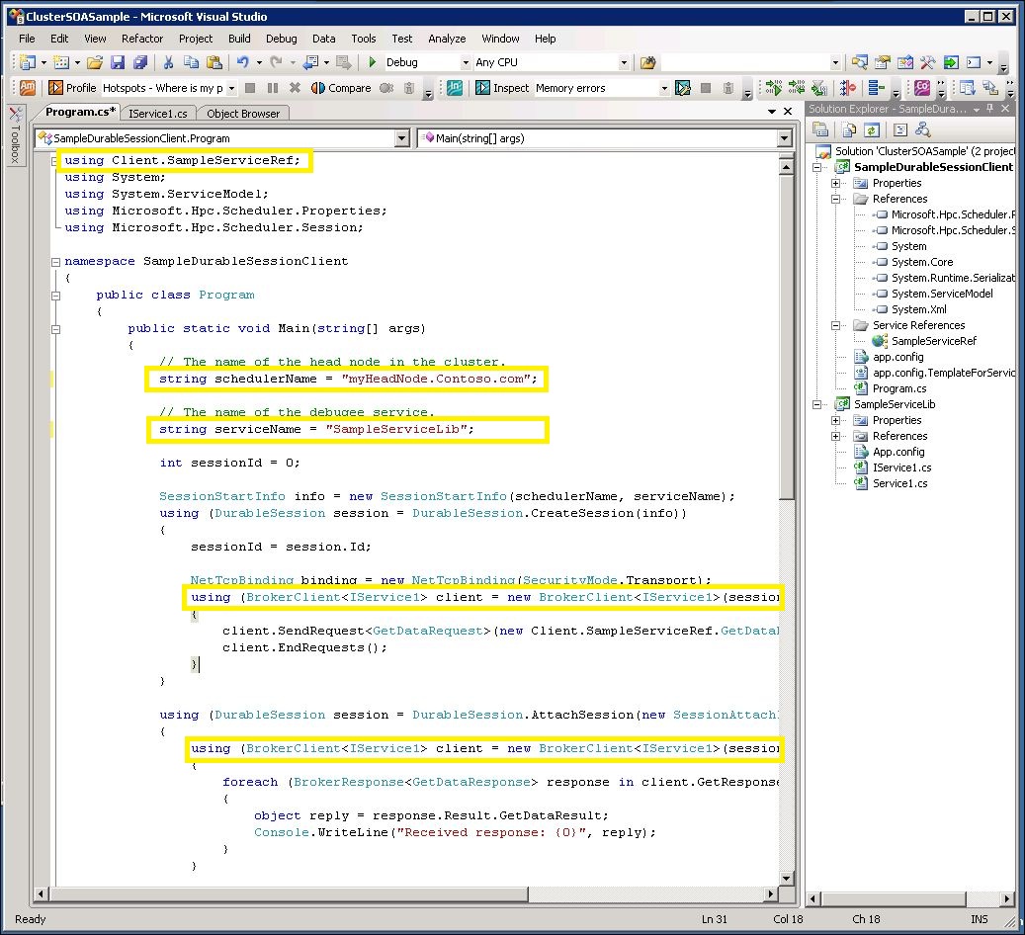1025x935 pixels.
Task: Open the Refresh icon in Solution Explorer
Action: click(x=872, y=129)
